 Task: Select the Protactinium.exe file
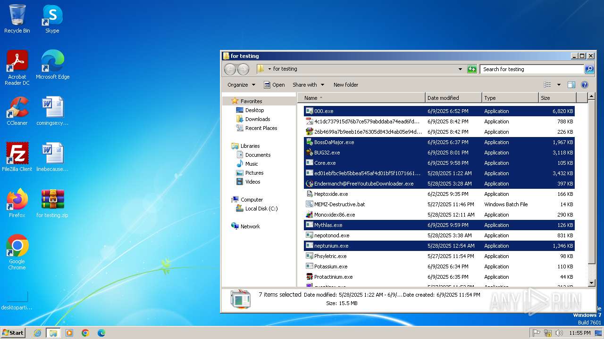click(439, 277)
